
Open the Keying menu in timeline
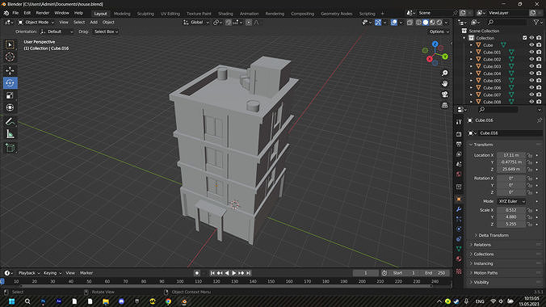pos(52,273)
